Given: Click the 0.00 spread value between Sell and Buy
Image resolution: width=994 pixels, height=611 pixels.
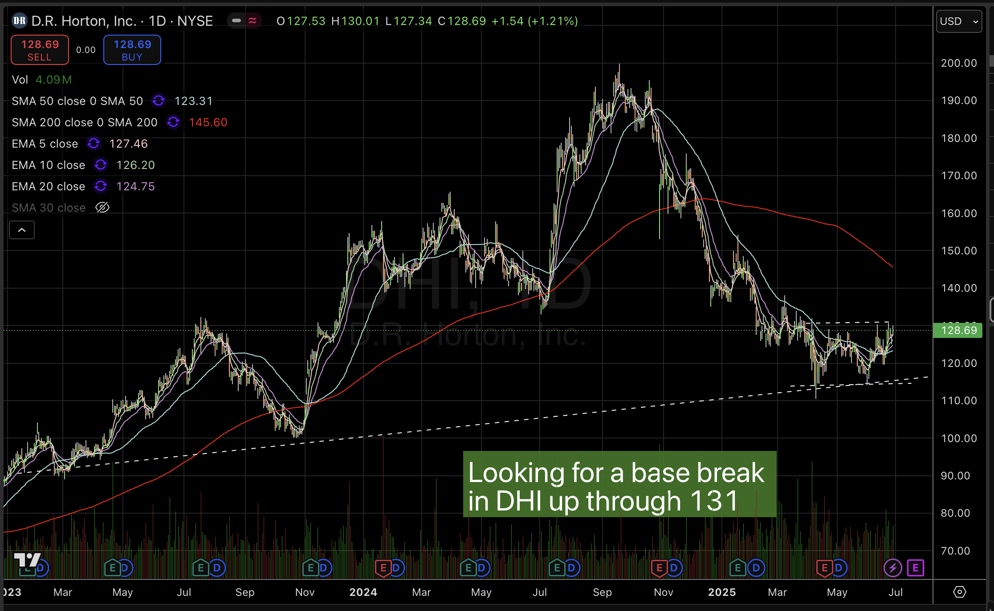Looking at the screenshot, I should [86, 50].
